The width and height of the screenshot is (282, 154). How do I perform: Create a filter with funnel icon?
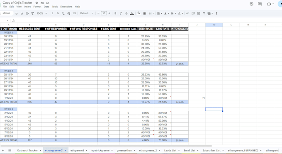click(x=204, y=13)
